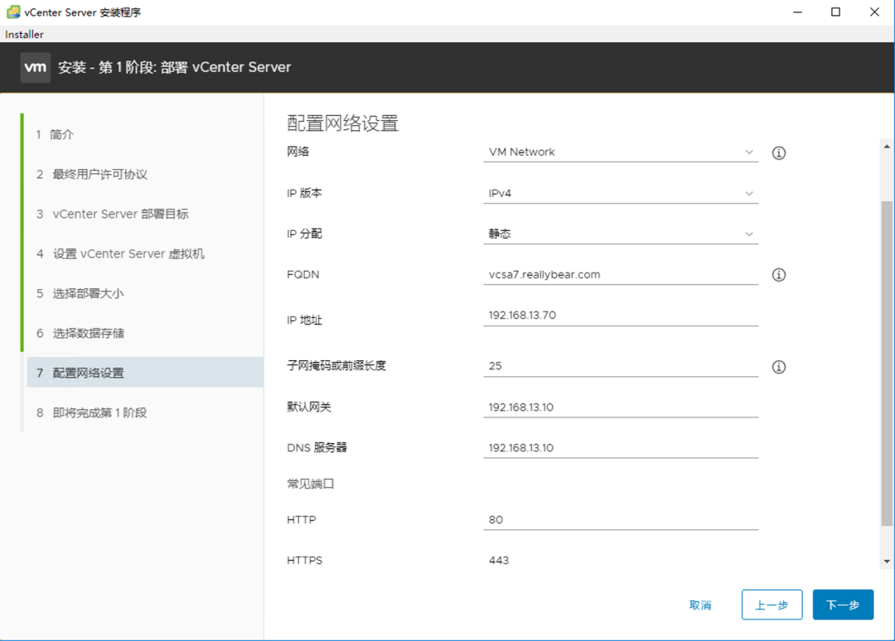Viewport: 895px width, 641px height.
Task: Click the HTTPS port value 443
Action: 498,560
